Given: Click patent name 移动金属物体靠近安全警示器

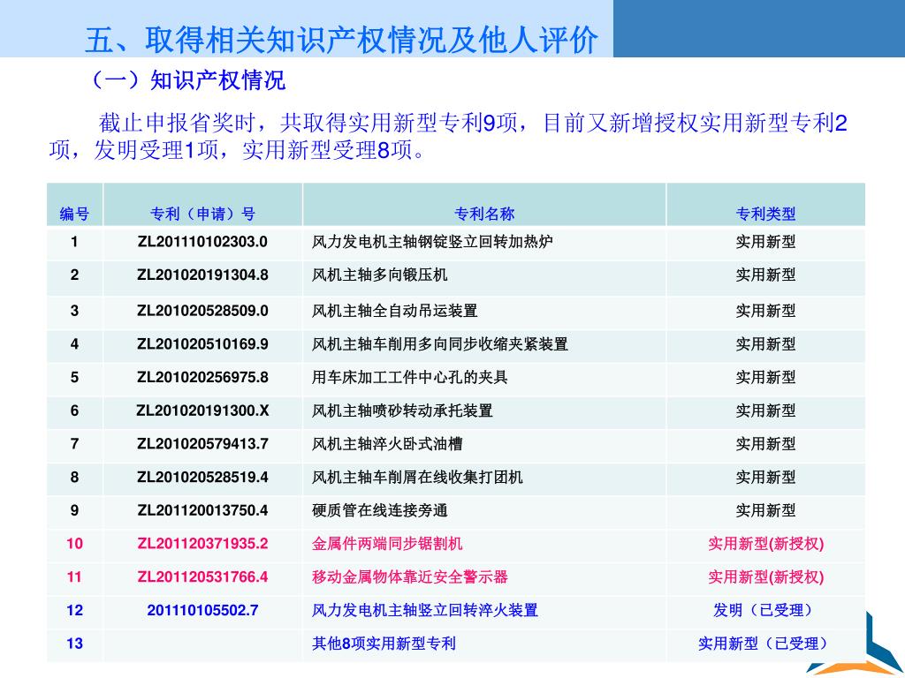Looking at the screenshot, I should click(410, 577).
